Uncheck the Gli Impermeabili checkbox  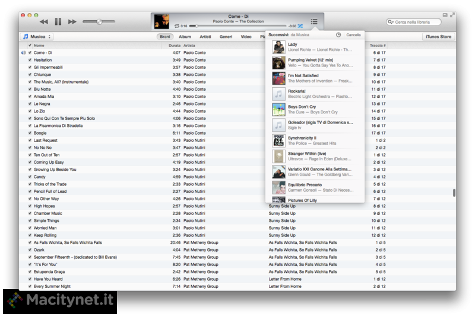30,67
